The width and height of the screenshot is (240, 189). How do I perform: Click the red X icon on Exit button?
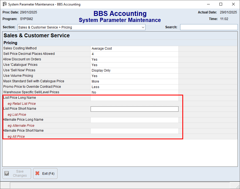pos(37,174)
